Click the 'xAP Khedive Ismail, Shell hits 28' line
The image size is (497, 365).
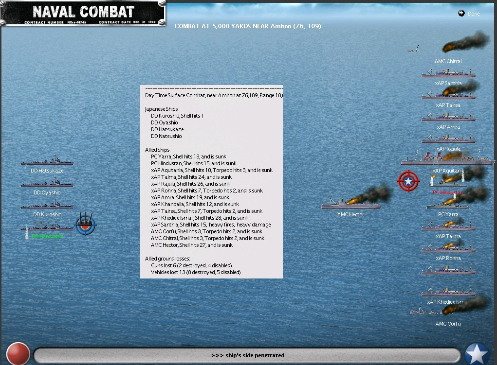pyautogui.click(x=200, y=218)
